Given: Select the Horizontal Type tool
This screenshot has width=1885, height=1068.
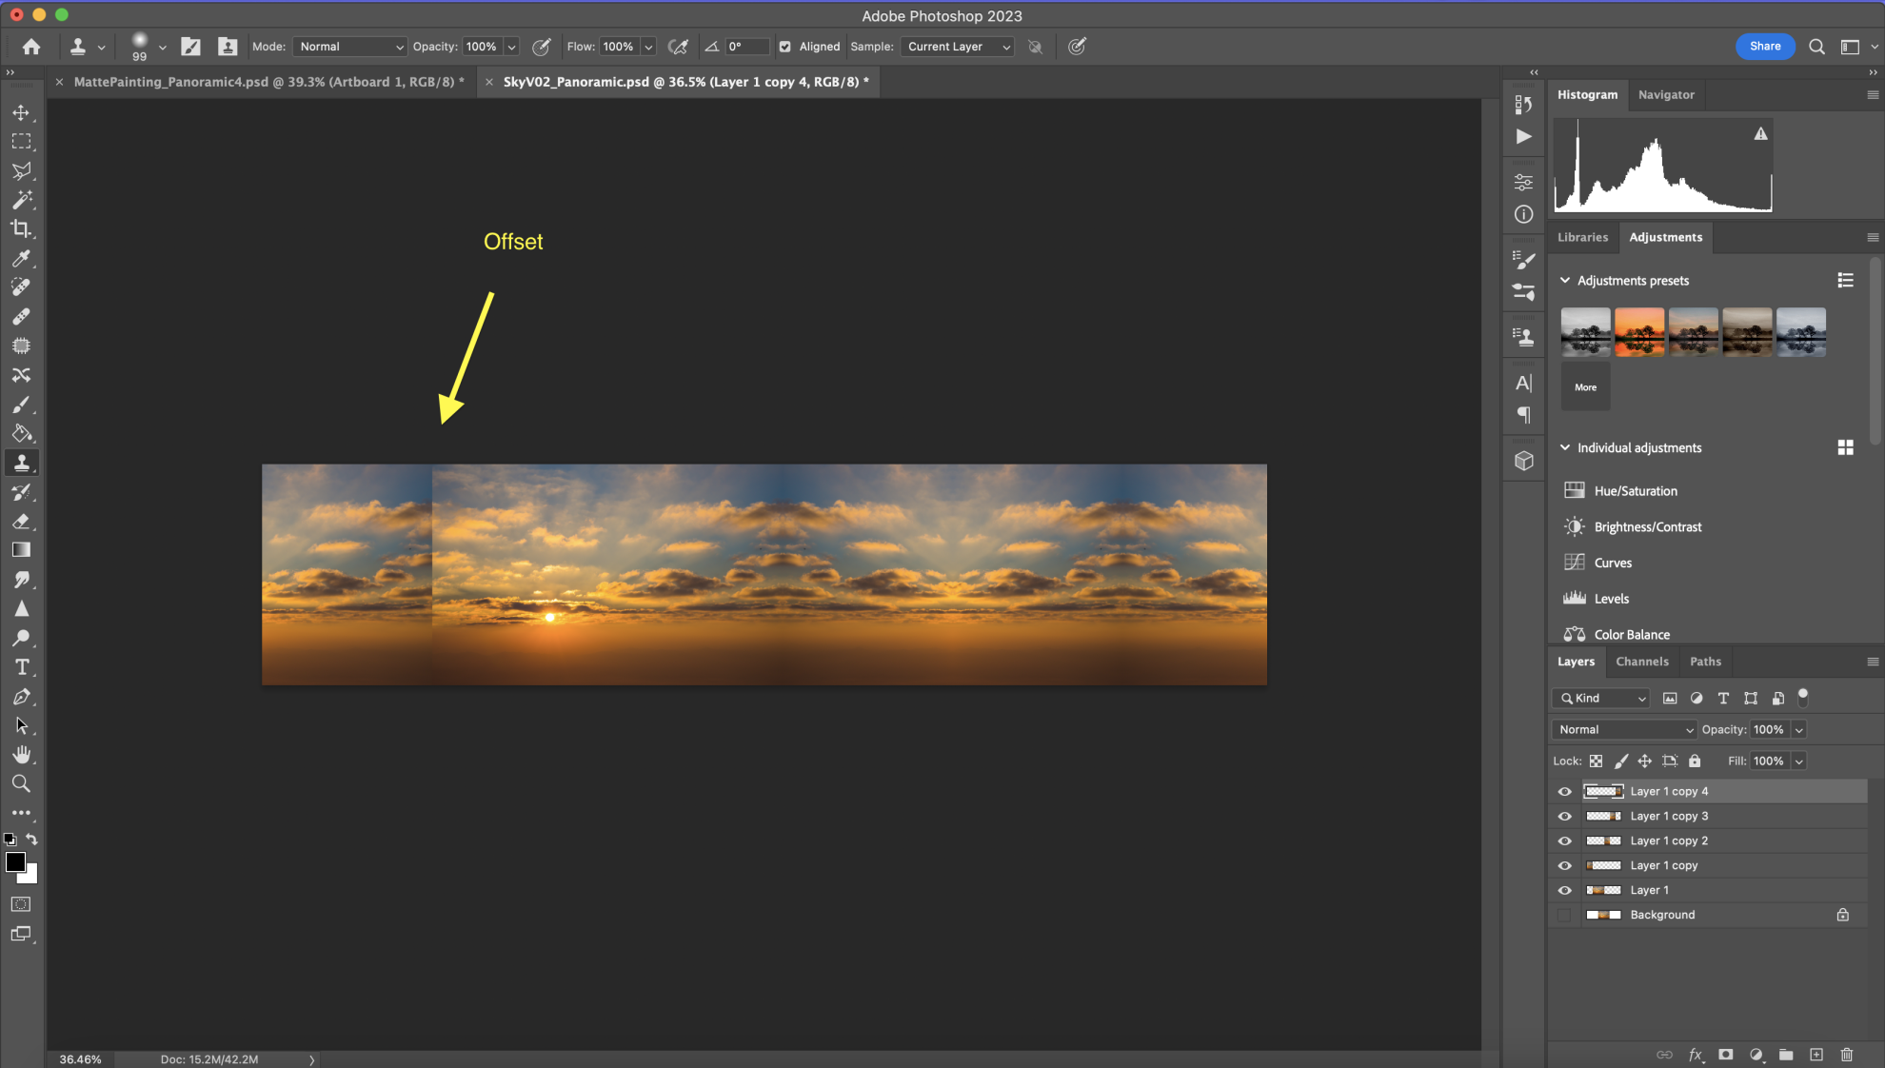Looking at the screenshot, I should click(x=23, y=667).
